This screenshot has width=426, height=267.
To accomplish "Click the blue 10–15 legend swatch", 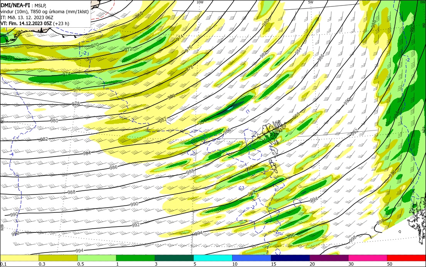I will [x=252, y=258].
